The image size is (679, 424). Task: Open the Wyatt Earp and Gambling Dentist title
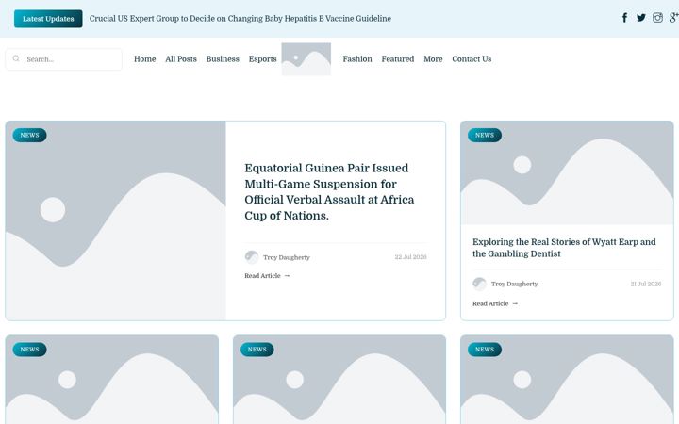(x=564, y=248)
